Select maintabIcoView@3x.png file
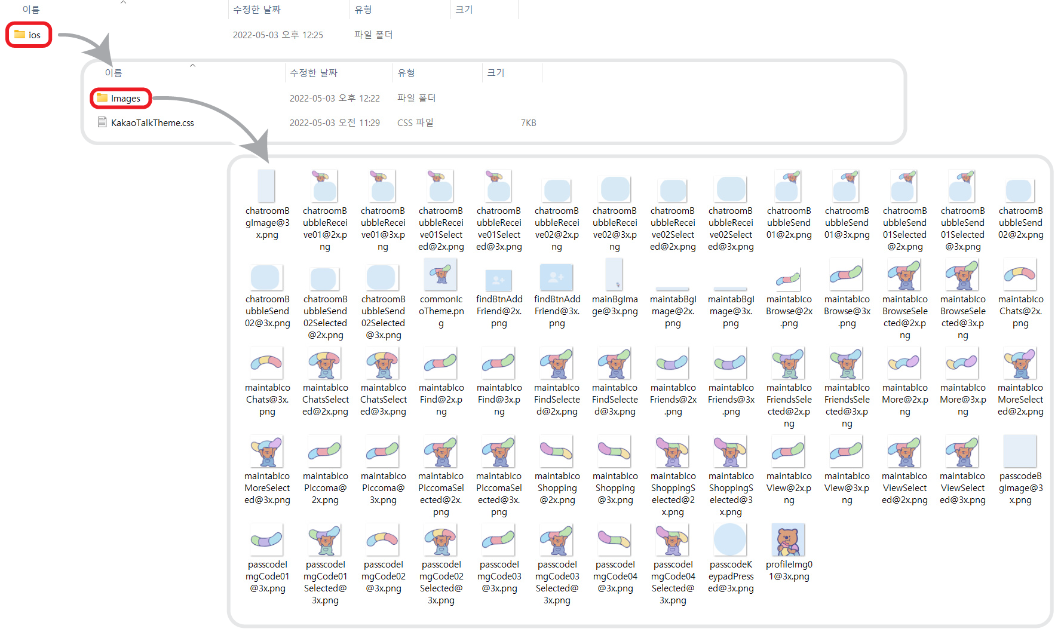The image size is (1064, 638). pyautogui.click(x=847, y=470)
